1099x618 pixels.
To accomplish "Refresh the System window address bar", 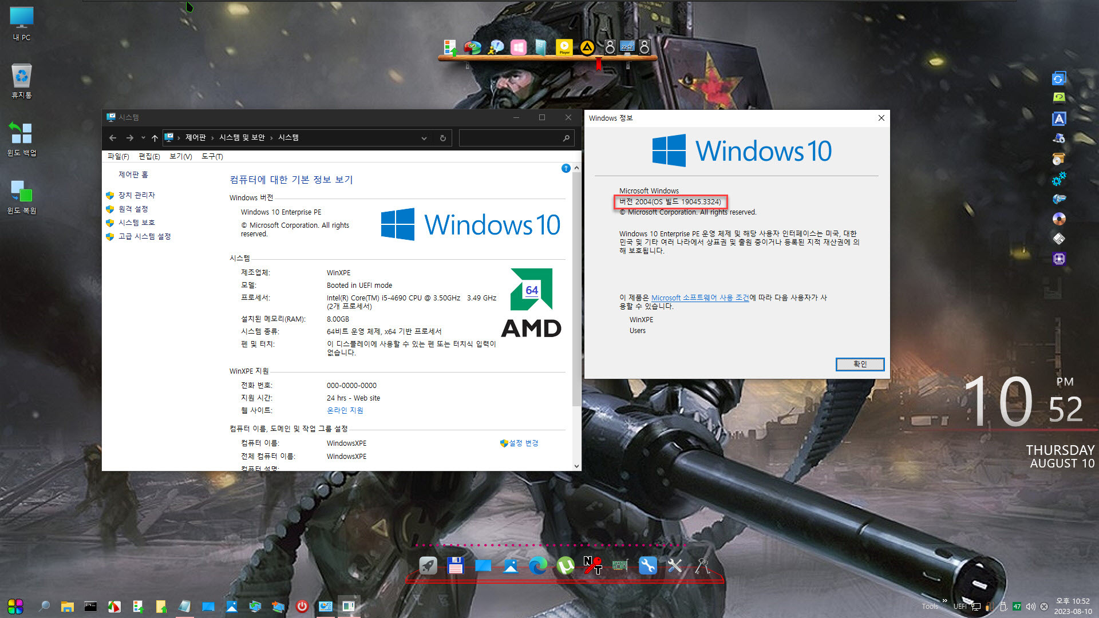I will click(x=442, y=138).
